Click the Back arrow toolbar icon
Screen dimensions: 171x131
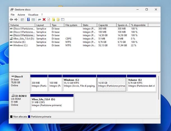coord(11,20)
